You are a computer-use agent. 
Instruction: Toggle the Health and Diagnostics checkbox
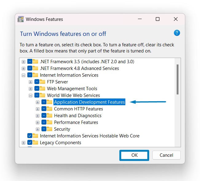point(44,116)
